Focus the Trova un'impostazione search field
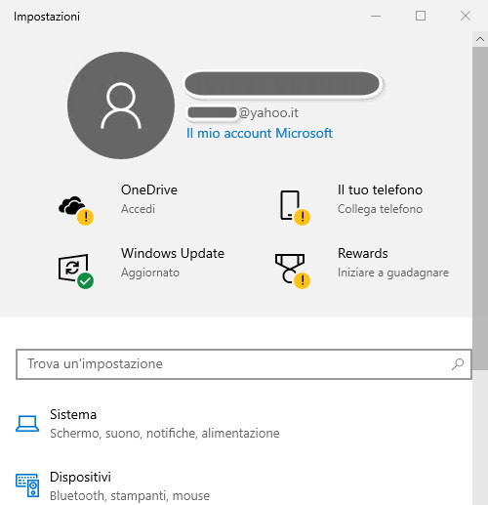 244,364
